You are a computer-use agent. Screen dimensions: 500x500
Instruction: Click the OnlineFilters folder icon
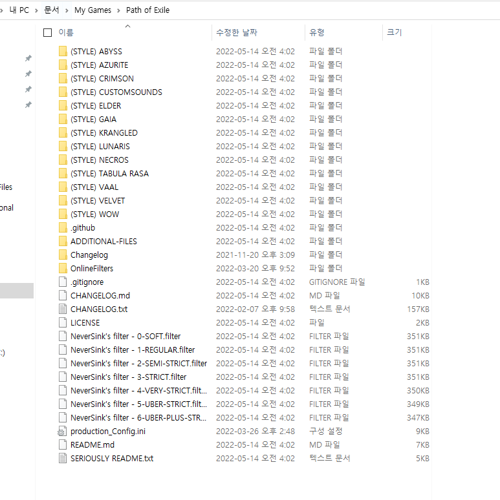[63, 268]
